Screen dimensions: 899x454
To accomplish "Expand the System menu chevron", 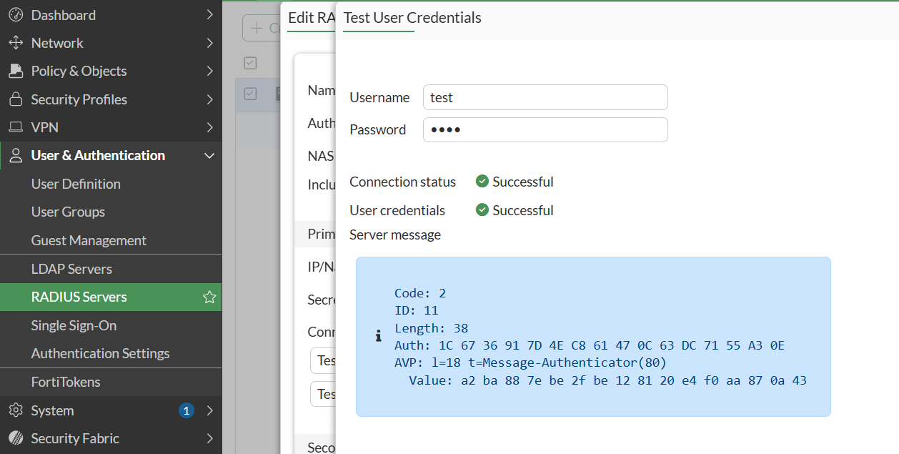I will coord(209,410).
